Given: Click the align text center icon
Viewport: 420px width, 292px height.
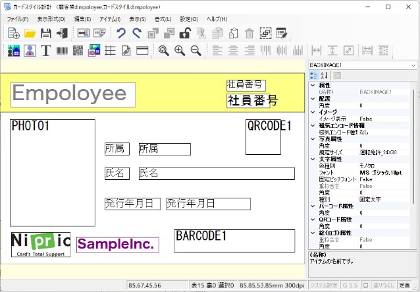Looking at the screenshot, I should [x=233, y=50].
